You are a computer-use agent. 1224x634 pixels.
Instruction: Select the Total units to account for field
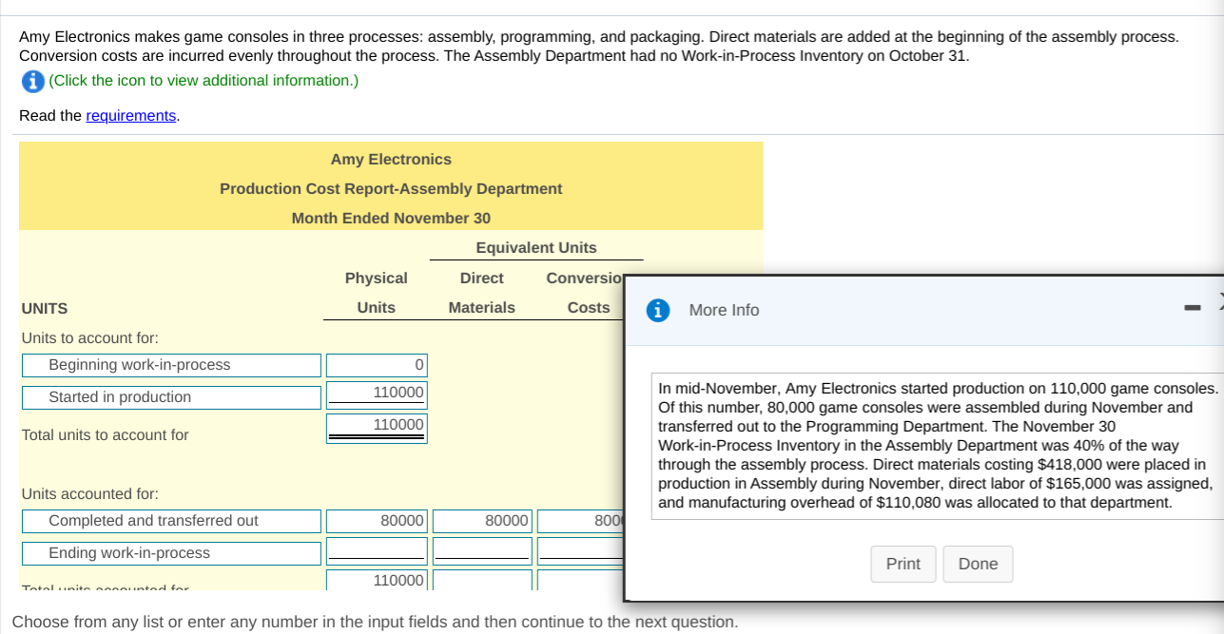pyautogui.click(x=376, y=426)
